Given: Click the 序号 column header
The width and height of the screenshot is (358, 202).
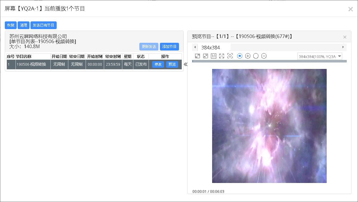Looking at the screenshot, I should pos(11,56).
